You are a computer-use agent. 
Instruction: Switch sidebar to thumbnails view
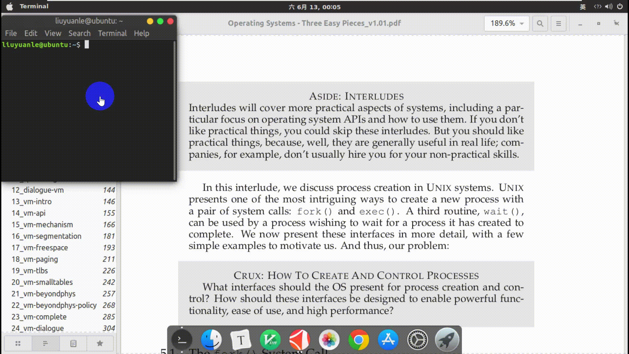(18, 343)
